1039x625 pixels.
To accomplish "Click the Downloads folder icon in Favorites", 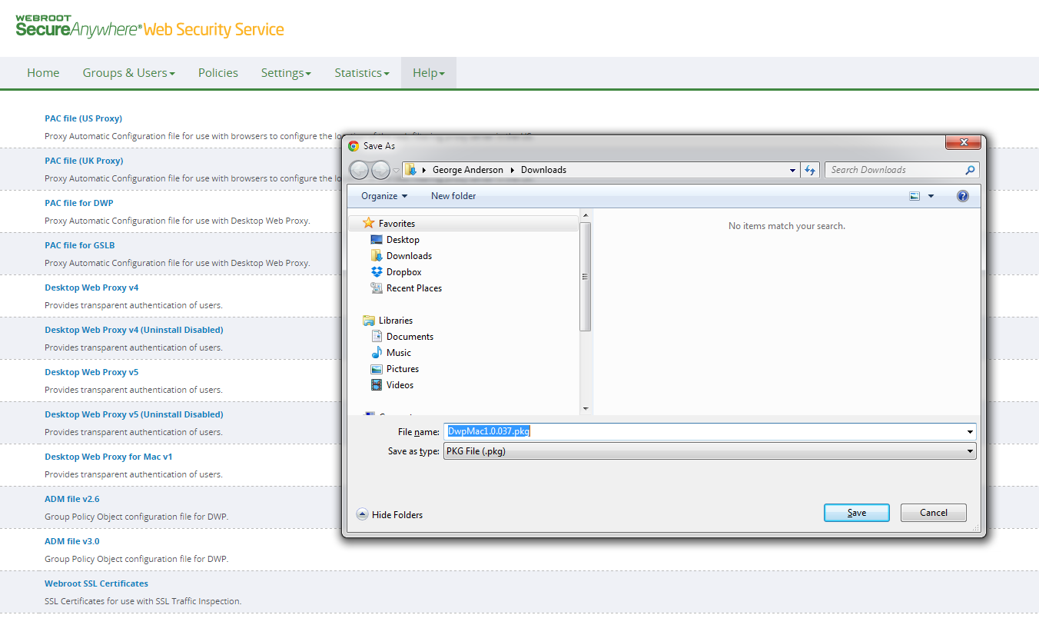I will 377,256.
